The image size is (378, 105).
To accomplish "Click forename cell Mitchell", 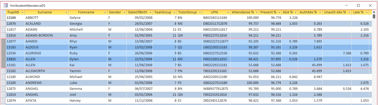I will tap(88, 30).
